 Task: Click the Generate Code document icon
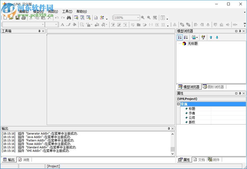point(96,17)
